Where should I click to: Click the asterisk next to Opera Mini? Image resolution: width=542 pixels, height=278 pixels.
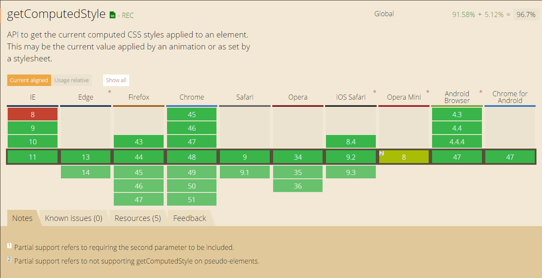427,92
